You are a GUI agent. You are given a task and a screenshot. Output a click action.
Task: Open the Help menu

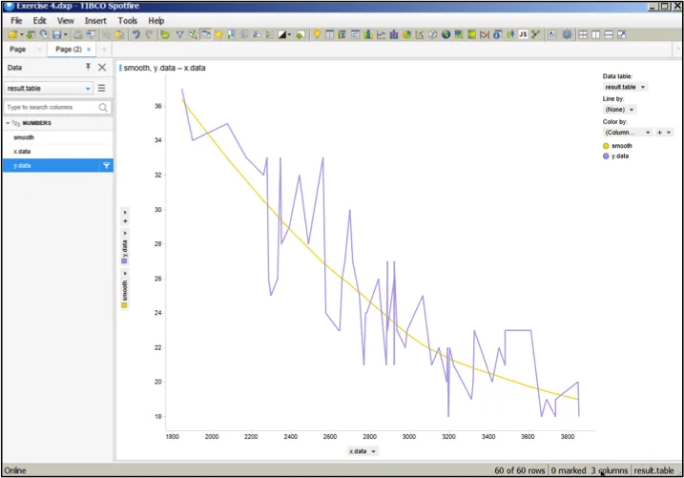click(x=156, y=20)
